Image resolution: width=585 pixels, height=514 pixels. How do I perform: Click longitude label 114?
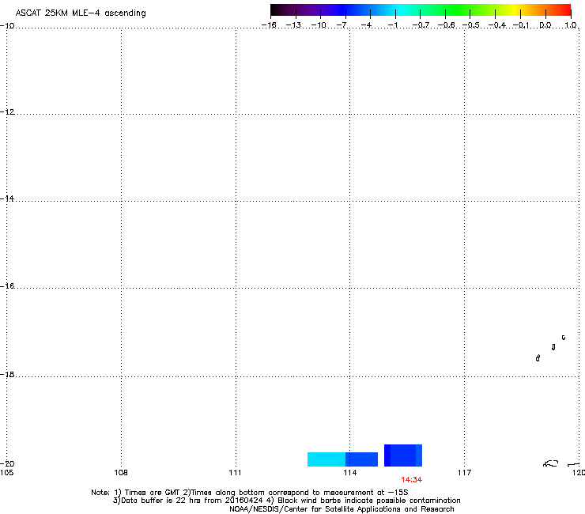(x=350, y=473)
